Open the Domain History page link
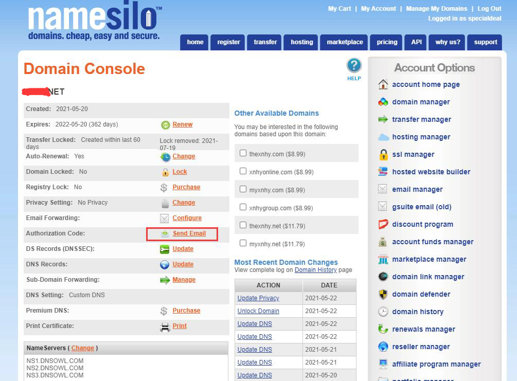 pos(315,270)
